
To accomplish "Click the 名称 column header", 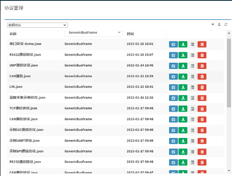I will click(x=13, y=34).
